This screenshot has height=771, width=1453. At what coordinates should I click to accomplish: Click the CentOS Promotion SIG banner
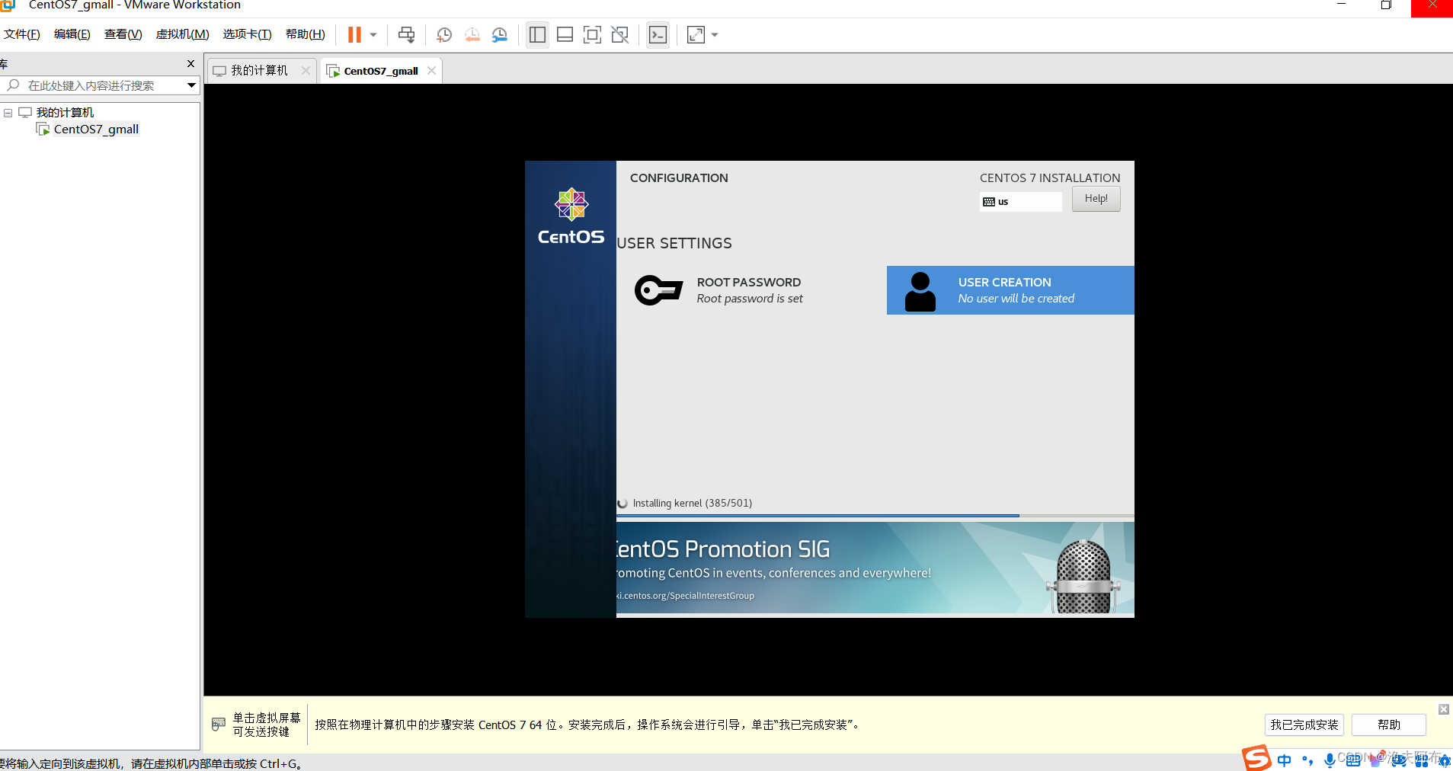(x=875, y=568)
